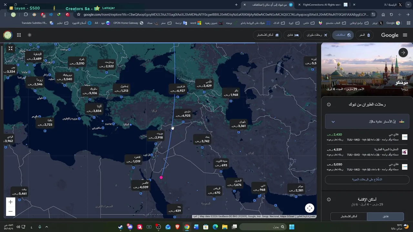413x232 pixels.
Task: Select the استكشاف explore tab
Action: [343, 35]
